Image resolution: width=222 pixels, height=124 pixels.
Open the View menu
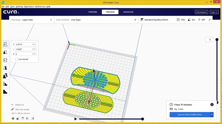pyautogui.click(x=12, y=6)
